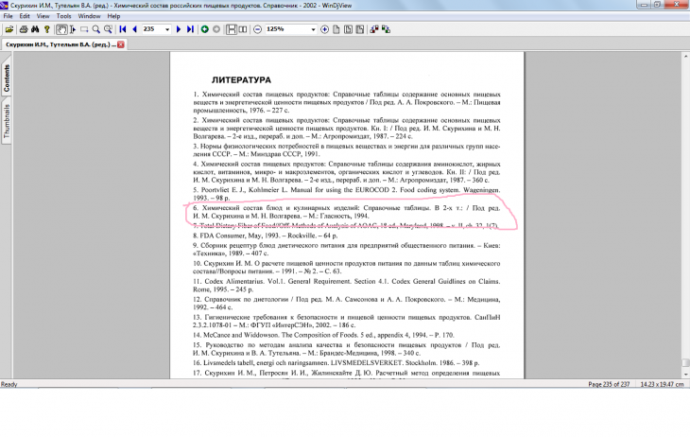This screenshot has height=437, width=690.
Task: Click the zoom in plus icon
Action: (324, 29)
